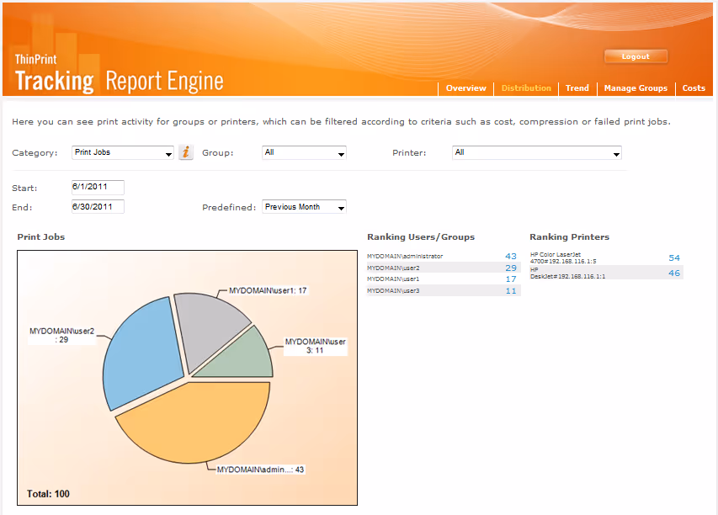The width and height of the screenshot is (718, 515).
Task: Open the Category dropdown showing Print Jobs
Action: click(x=122, y=152)
